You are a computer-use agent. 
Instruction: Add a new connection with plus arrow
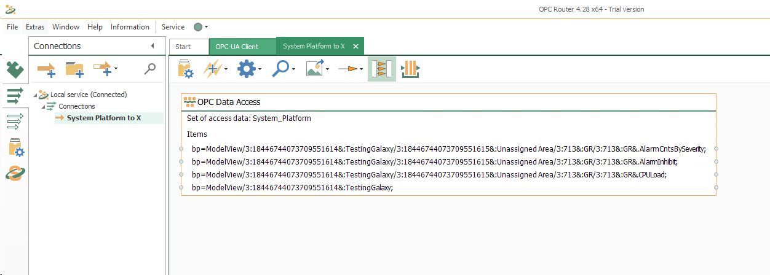(x=46, y=69)
